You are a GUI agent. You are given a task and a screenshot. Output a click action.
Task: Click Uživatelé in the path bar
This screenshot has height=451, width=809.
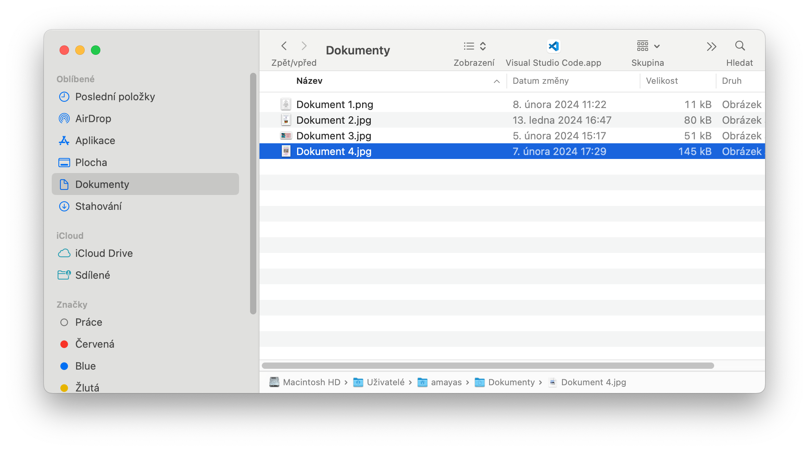click(x=385, y=382)
